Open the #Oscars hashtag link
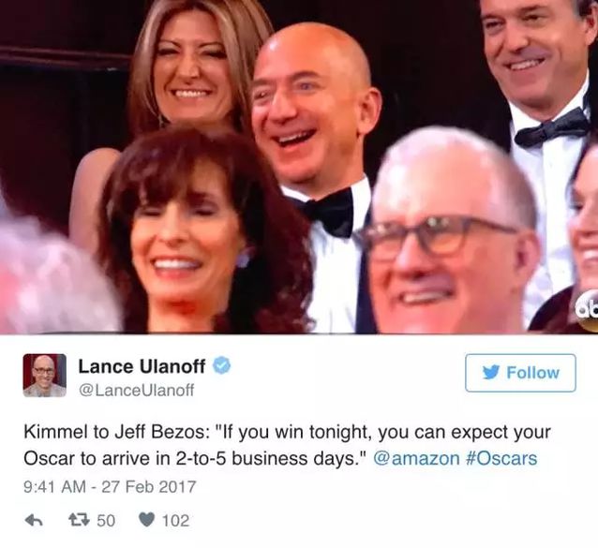Viewport: 598px width, 548px height. click(x=501, y=458)
